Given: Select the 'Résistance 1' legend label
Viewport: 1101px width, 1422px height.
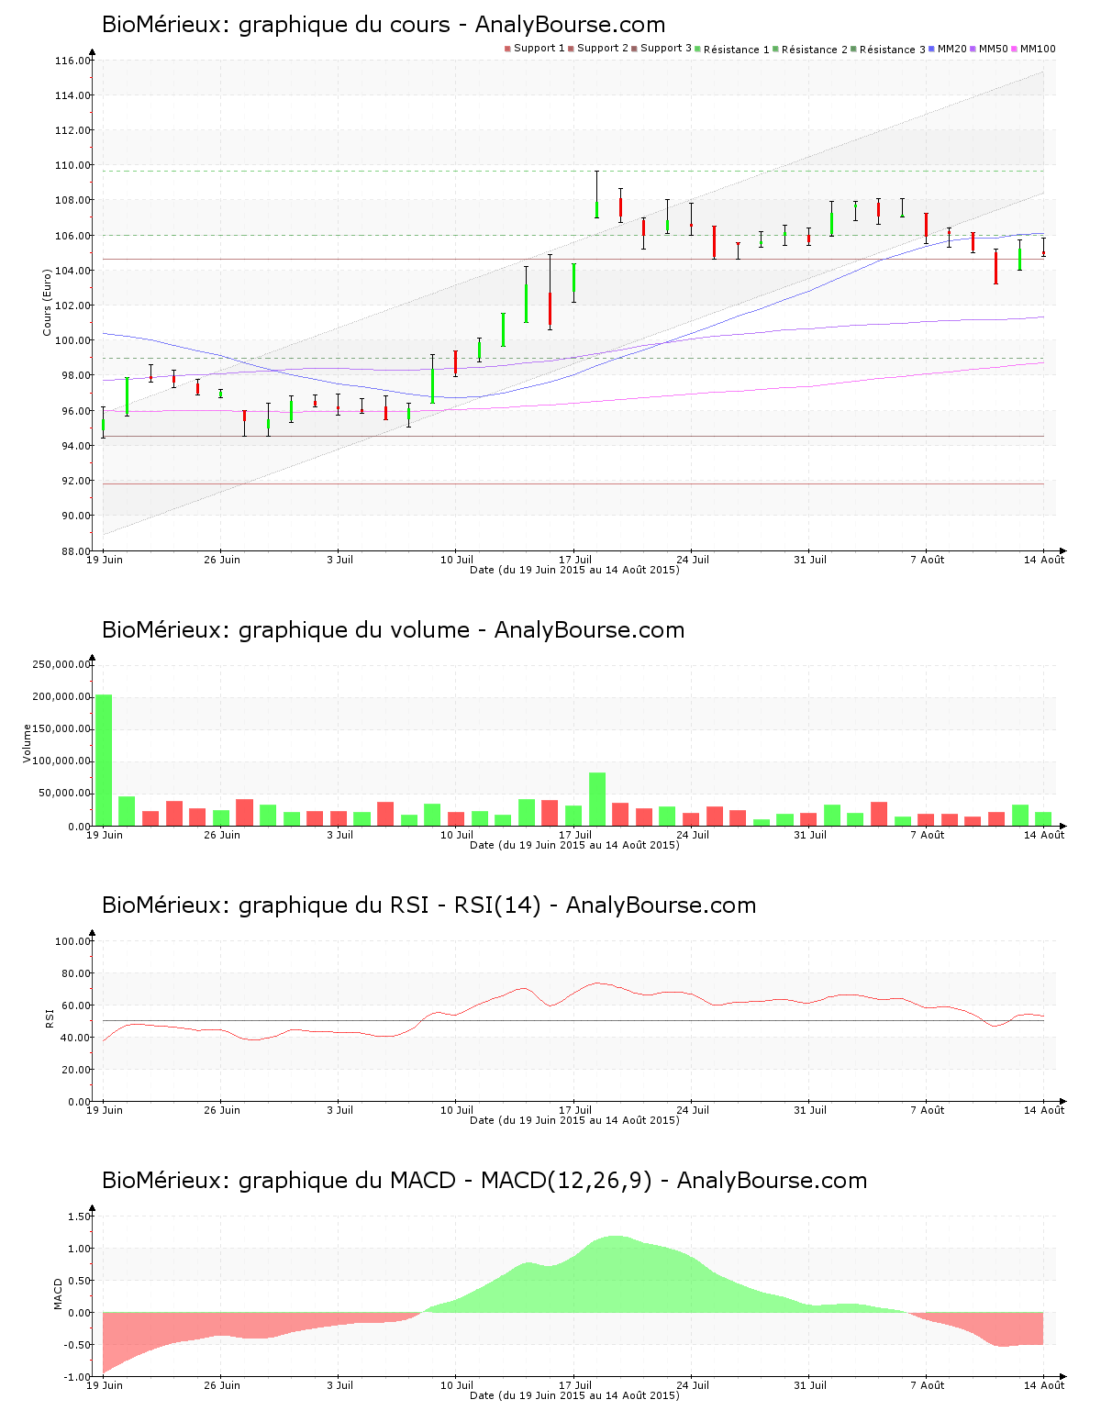Looking at the screenshot, I should click(x=736, y=50).
